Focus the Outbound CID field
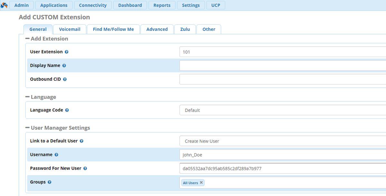The image size is (386, 196). [283, 79]
